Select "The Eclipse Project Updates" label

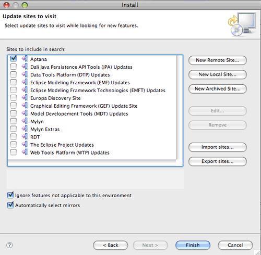62,145
